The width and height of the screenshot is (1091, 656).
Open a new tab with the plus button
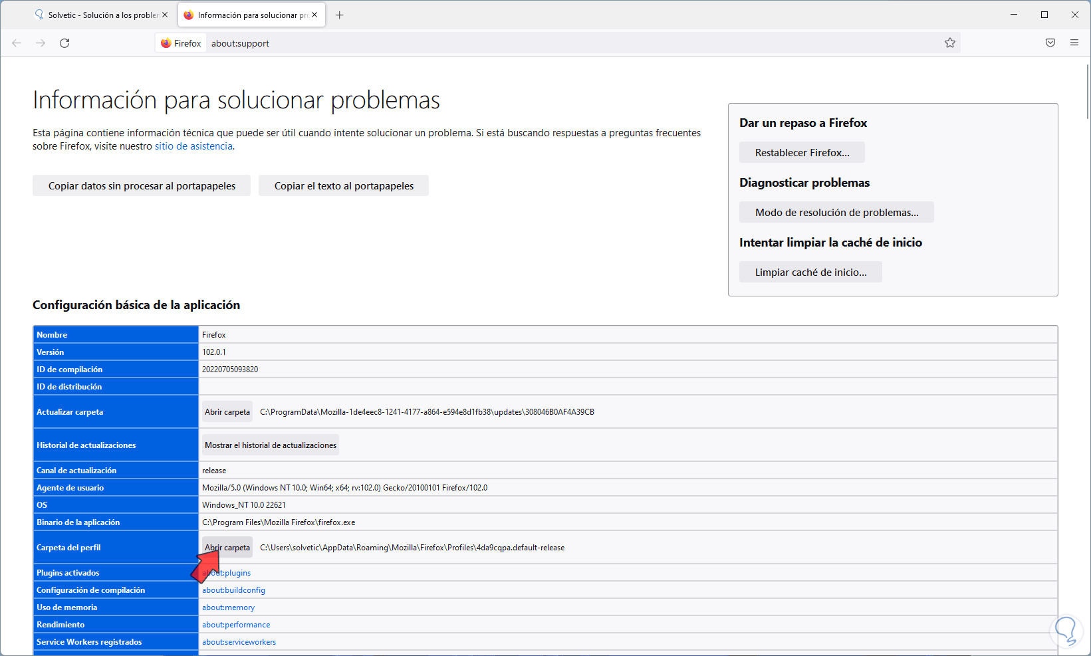tap(340, 15)
